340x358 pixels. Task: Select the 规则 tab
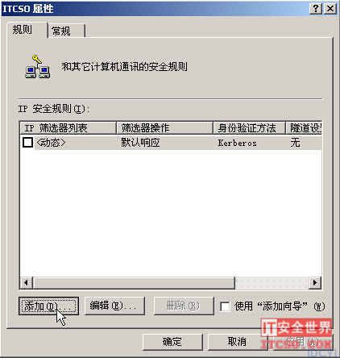(27, 30)
